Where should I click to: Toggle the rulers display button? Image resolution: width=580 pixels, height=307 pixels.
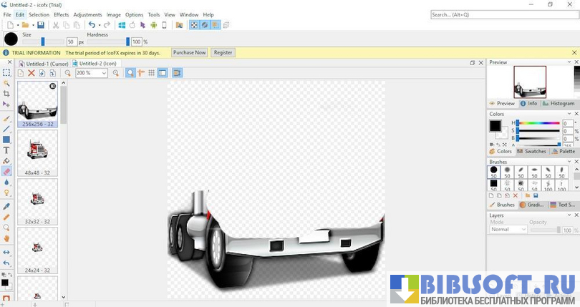(141, 73)
